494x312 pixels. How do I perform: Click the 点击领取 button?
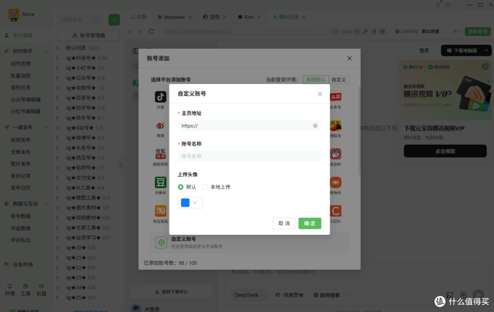point(445,151)
